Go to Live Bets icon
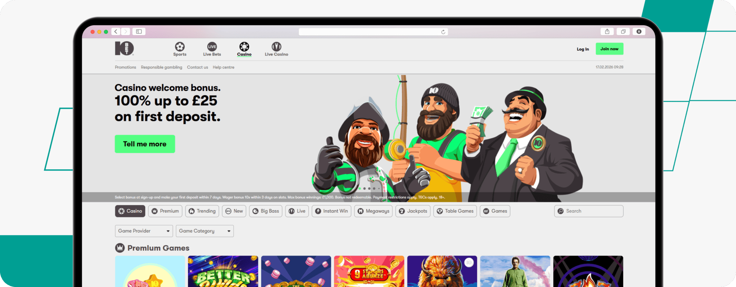 click(212, 47)
